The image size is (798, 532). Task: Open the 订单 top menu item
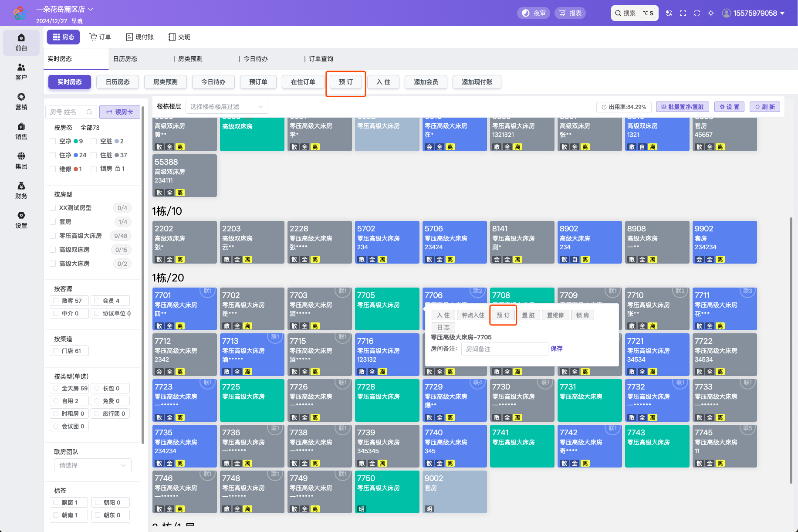pos(101,37)
